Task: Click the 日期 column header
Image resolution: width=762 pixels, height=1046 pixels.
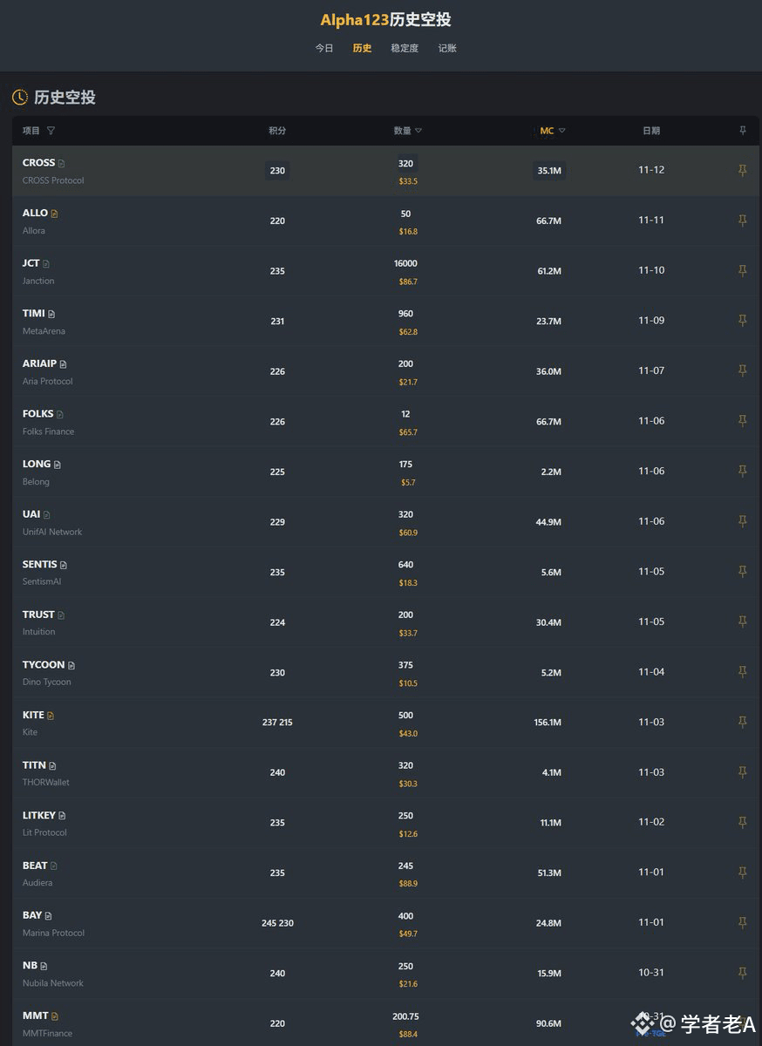Action: coord(650,131)
